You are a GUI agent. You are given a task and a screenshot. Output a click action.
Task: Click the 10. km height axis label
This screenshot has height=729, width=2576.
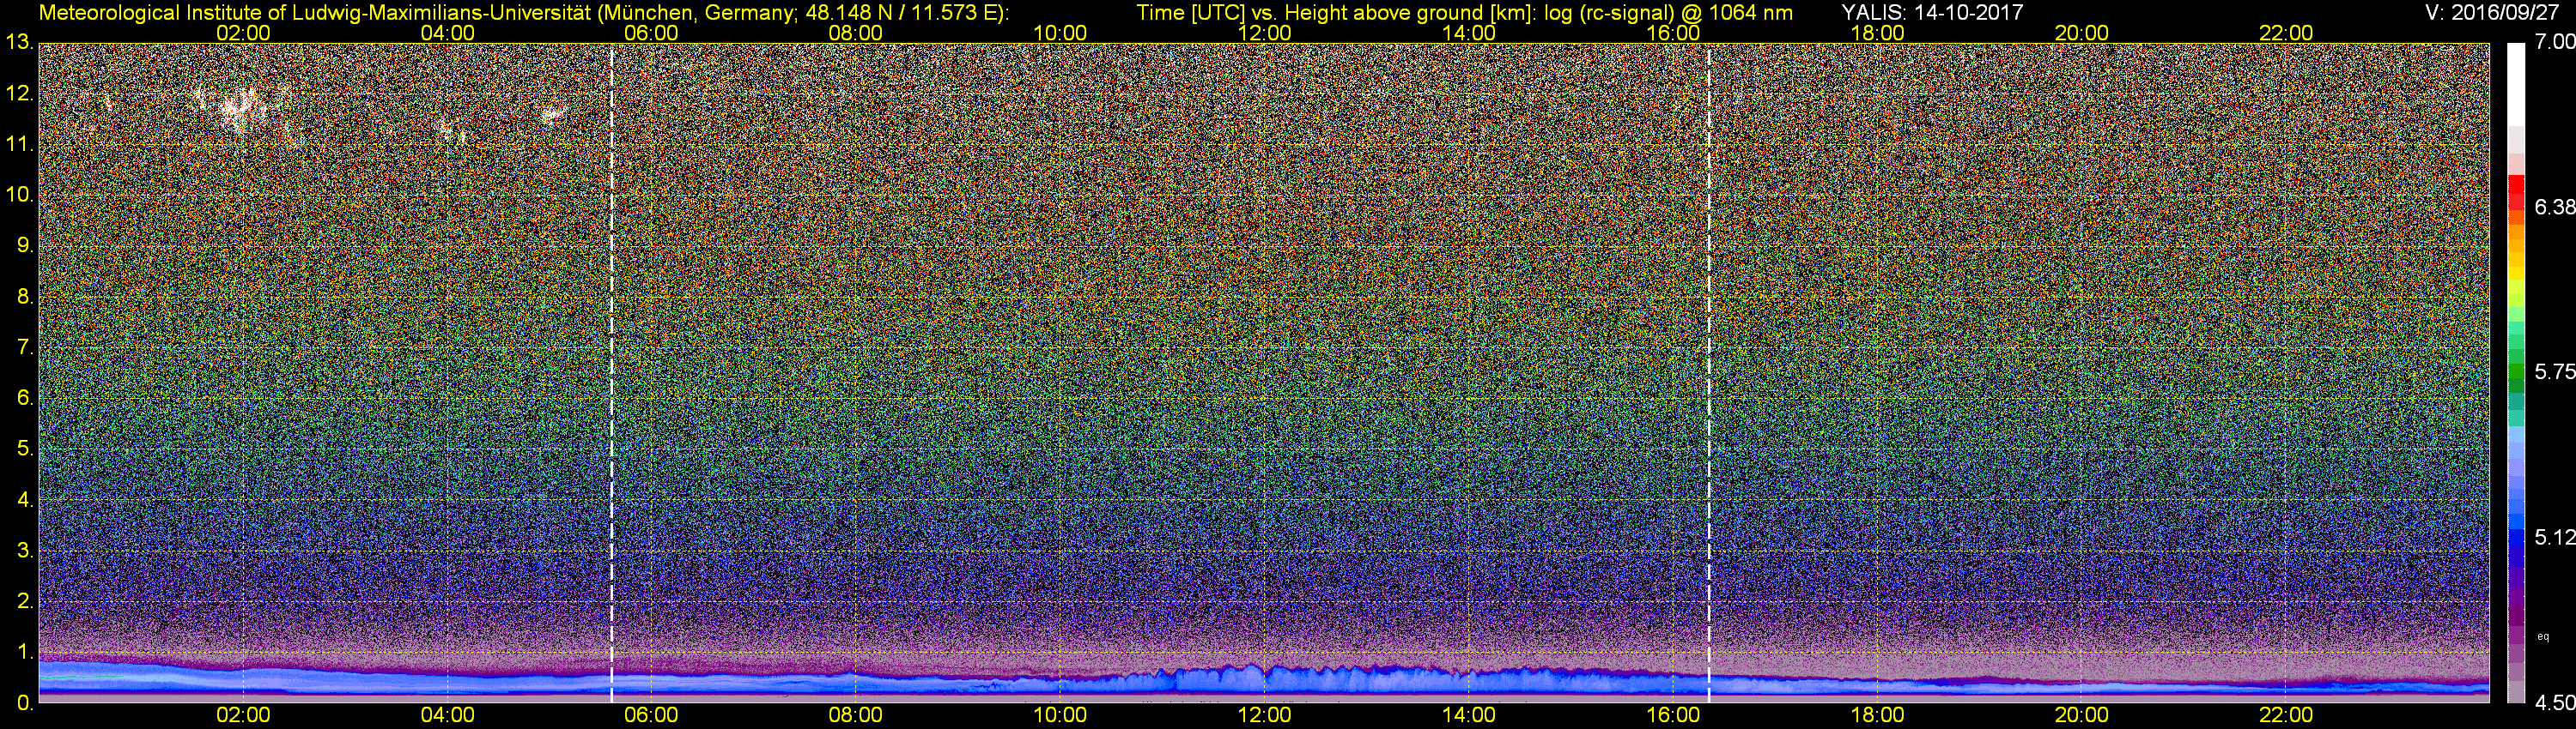pos(19,195)
